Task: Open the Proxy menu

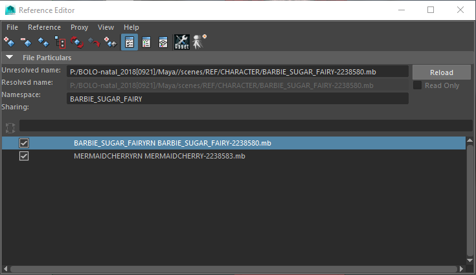Action: [79, 27]
